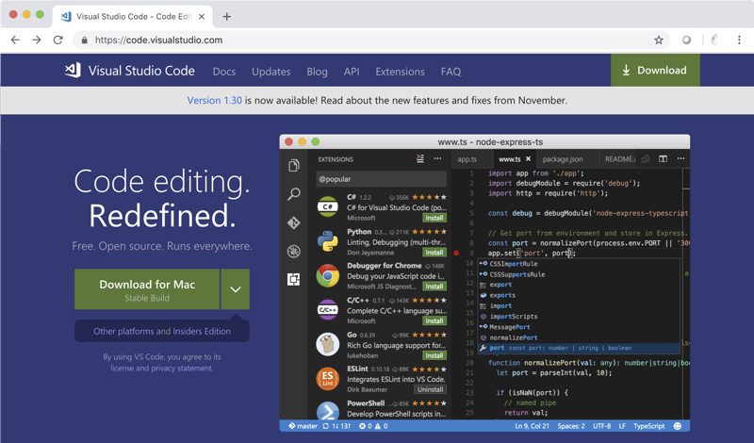The image size is (754, 443).
Task: Open Other platforms and Insiders Edition
Action: point(162,331)
